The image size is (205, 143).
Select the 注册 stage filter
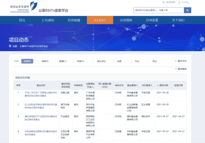click(119, 61)
